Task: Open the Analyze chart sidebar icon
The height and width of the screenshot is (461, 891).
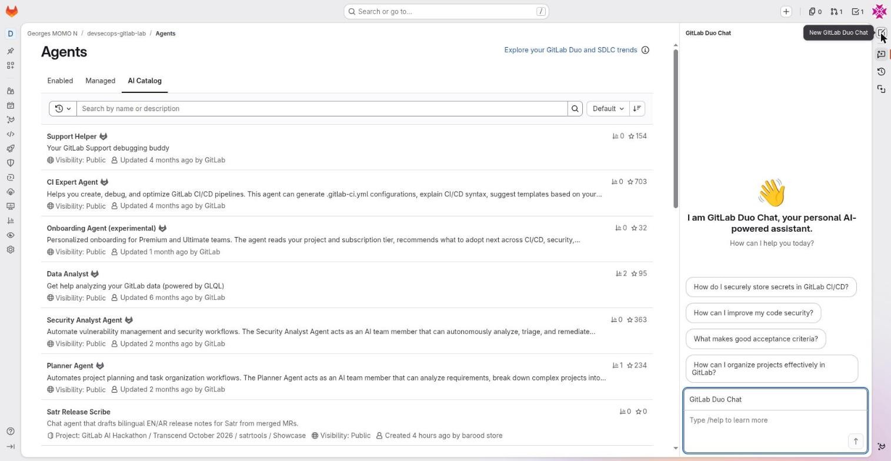Action: 10,221
